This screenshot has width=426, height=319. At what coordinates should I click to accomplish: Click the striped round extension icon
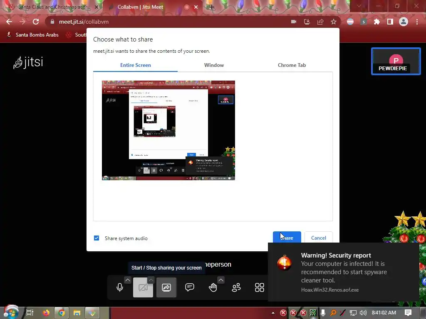click(350, 22)
